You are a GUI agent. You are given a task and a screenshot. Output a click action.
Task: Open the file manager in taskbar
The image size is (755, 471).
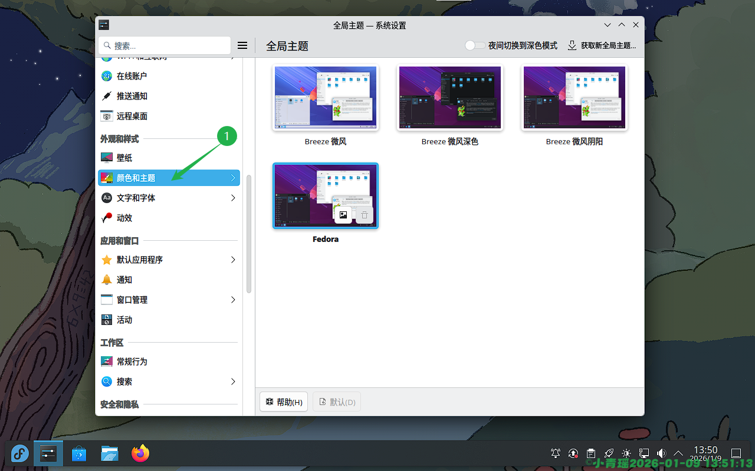(x=109, y=453)
